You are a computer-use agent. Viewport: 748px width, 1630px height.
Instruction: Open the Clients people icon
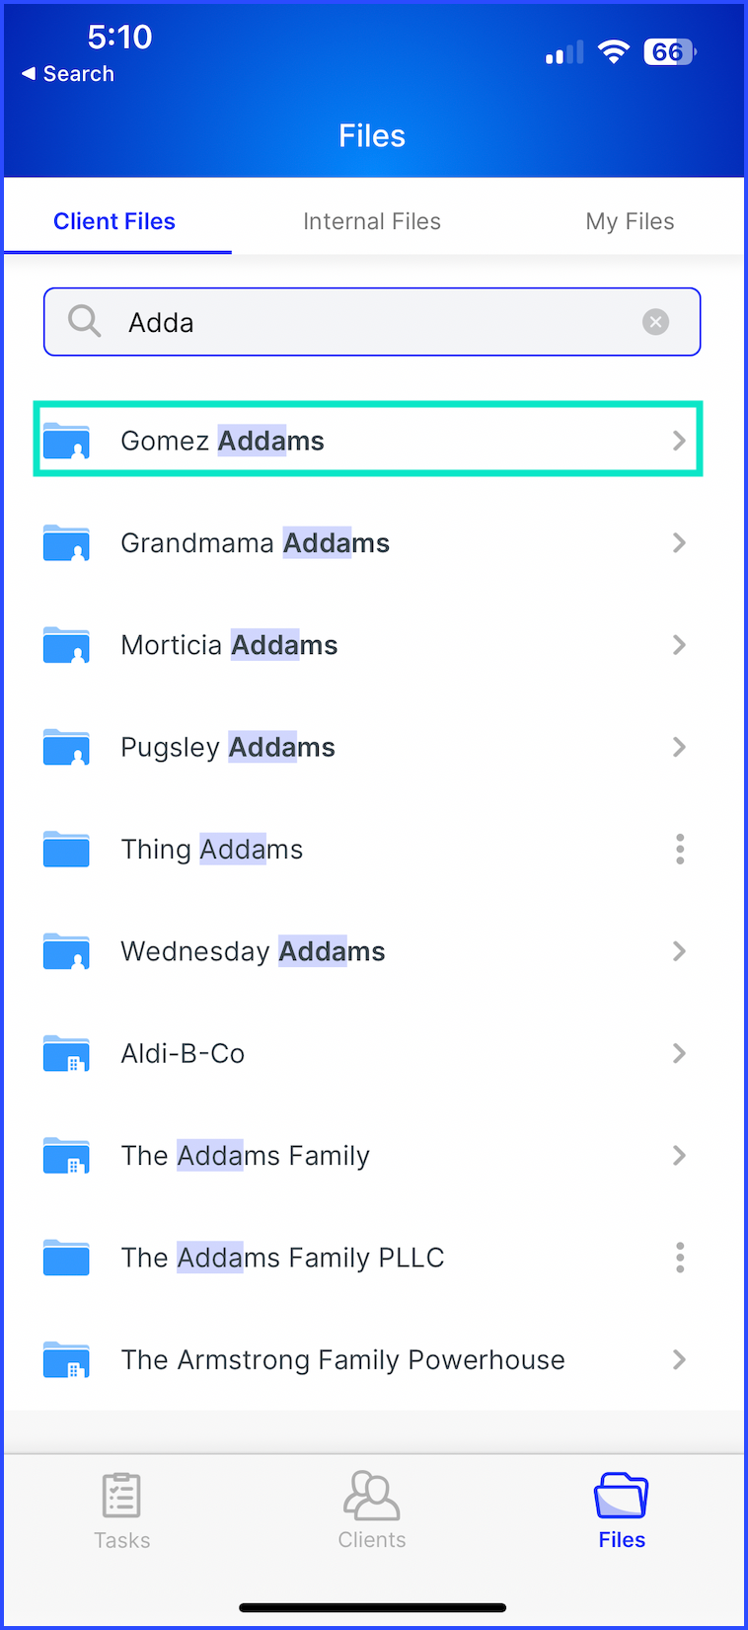pos(371,1495)
